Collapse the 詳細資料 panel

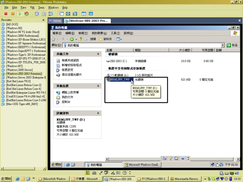coord(98,113)
